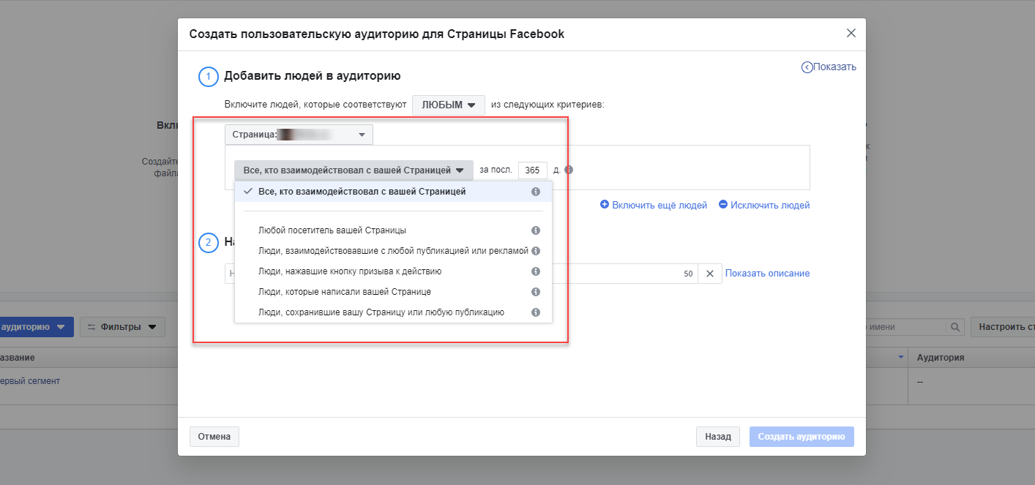The height and width of the screenshot is (485, 1035).
Task: Pick 'Люди, которые написали вашей Странице'
Action: (x=393, y=292)
